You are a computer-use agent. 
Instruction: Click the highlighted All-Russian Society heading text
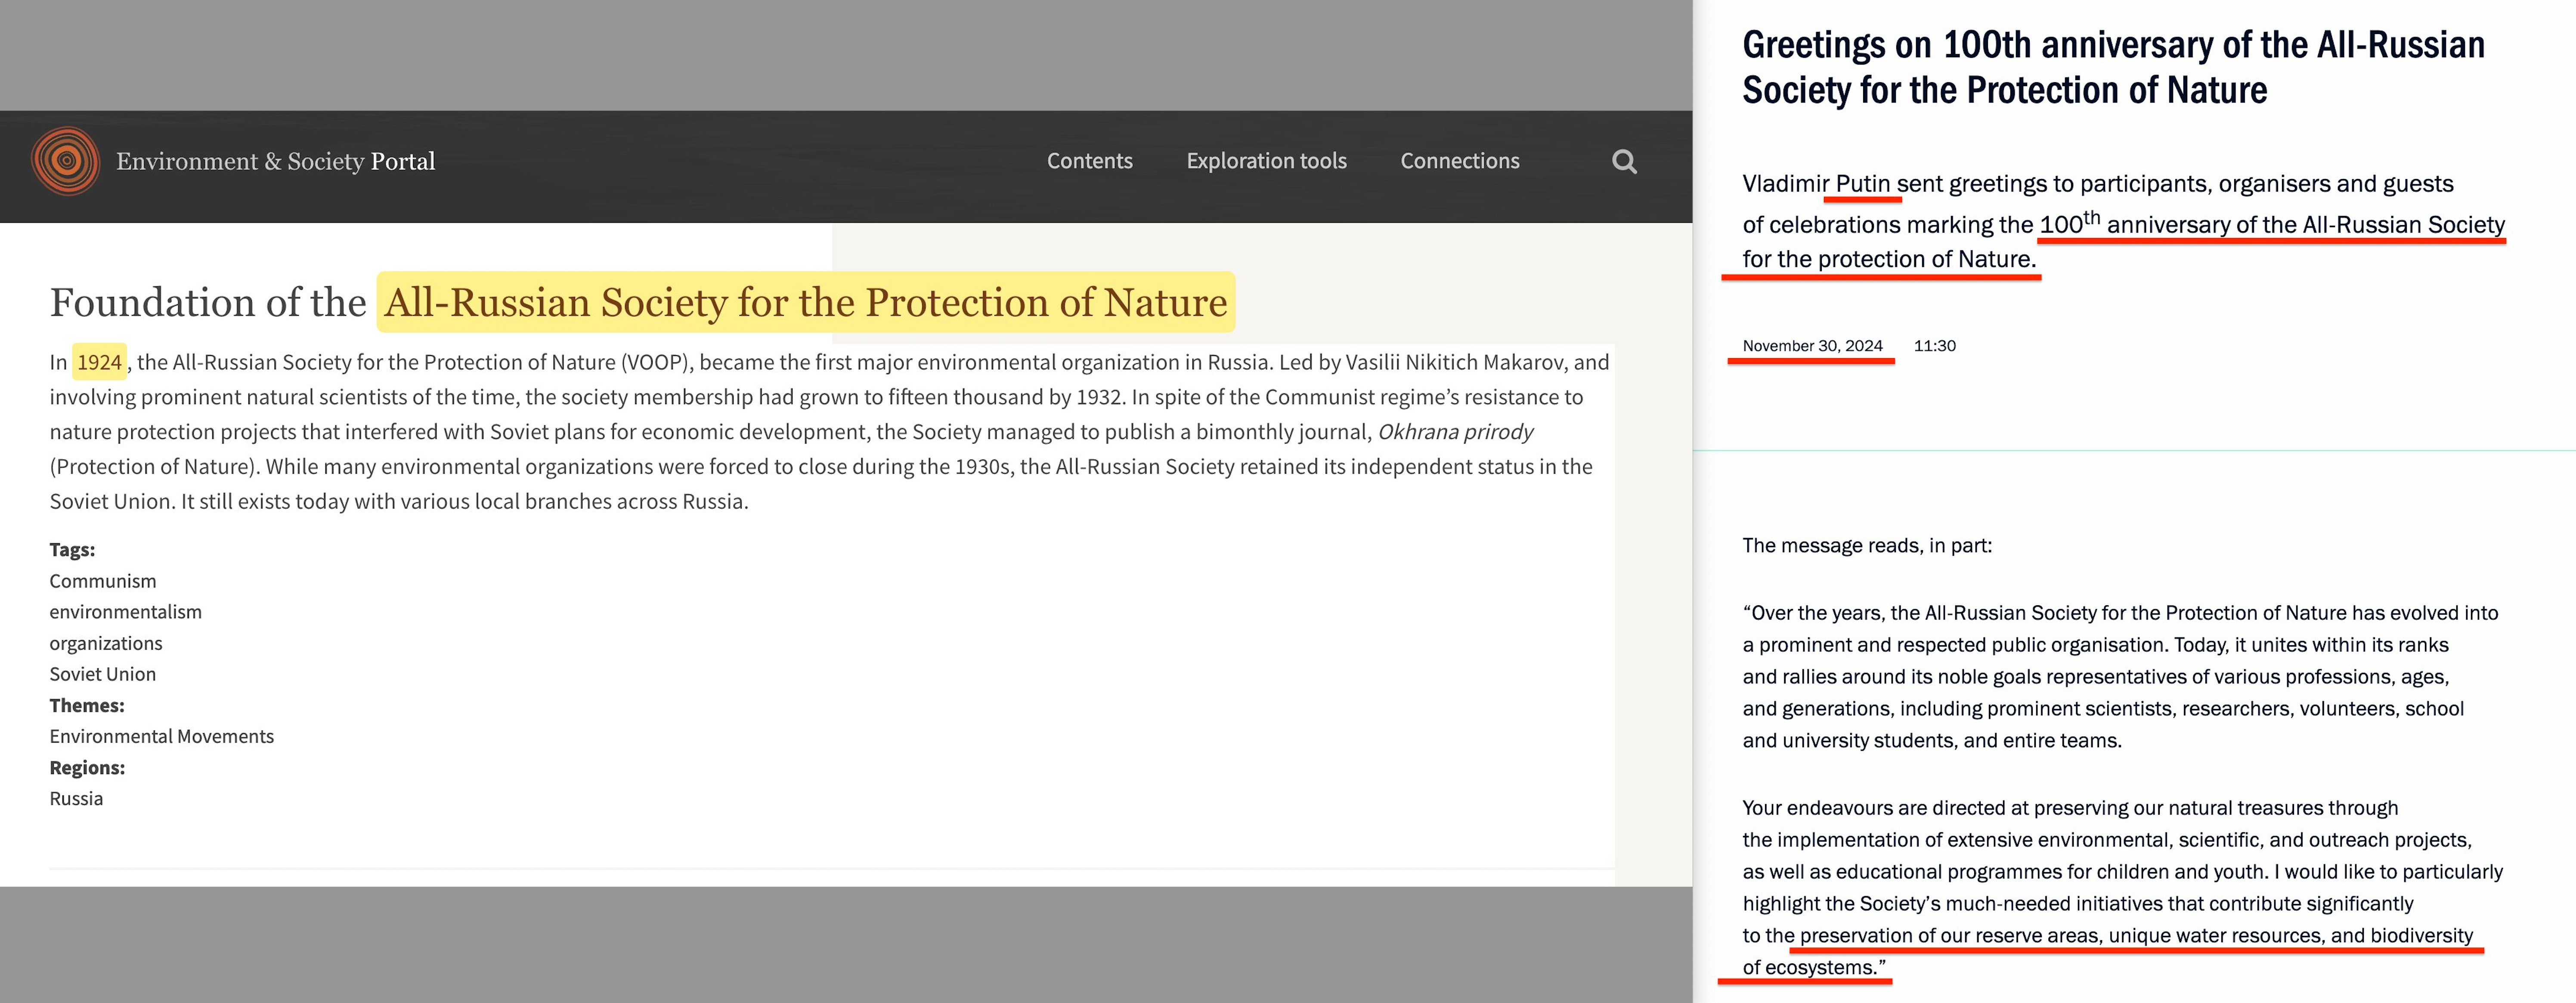click(x=805, y=302)
